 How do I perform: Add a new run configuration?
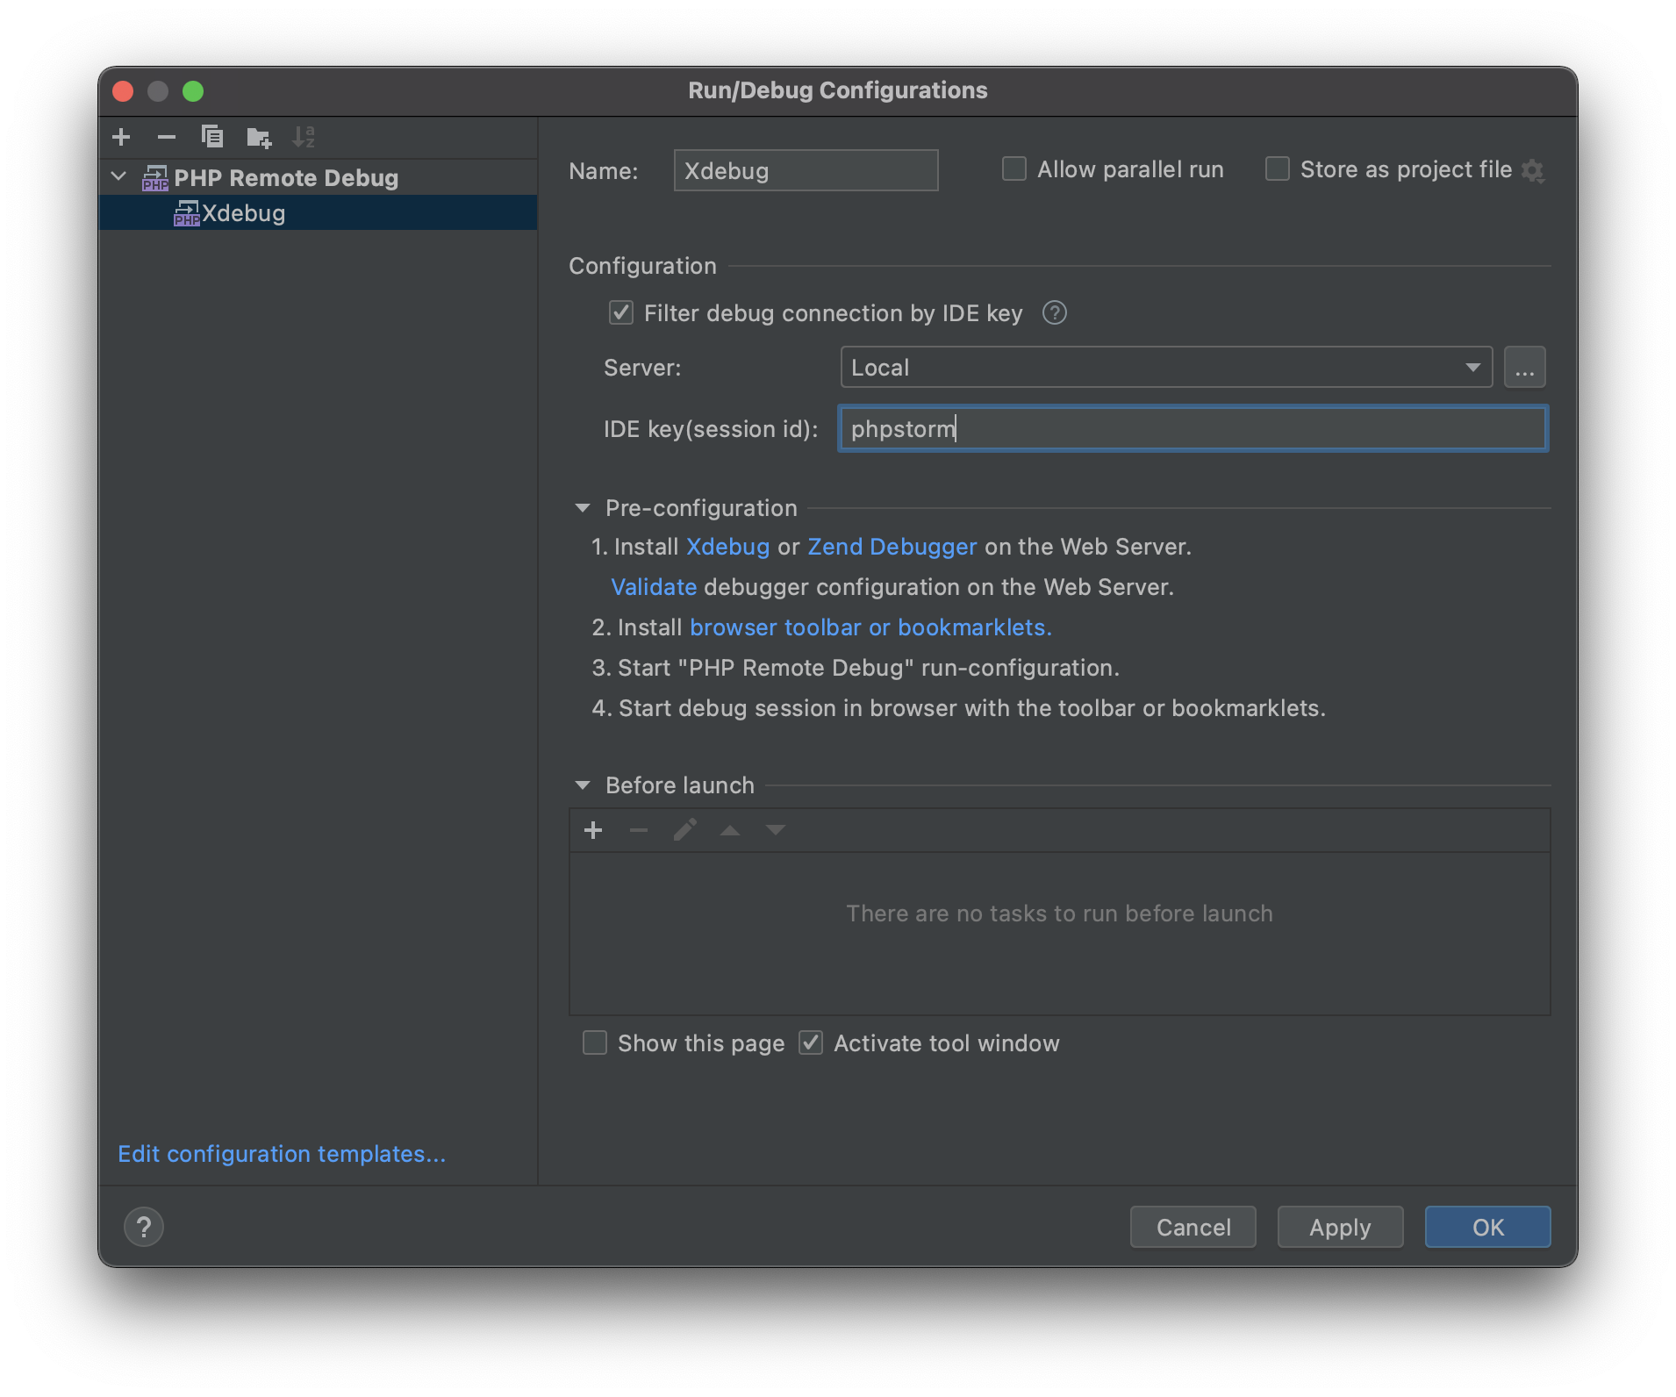121,137
